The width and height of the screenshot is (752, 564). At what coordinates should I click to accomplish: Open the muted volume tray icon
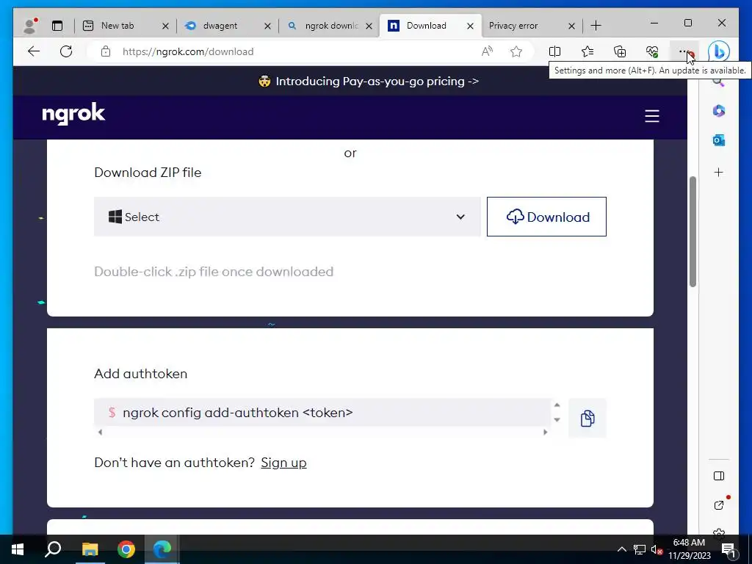[657, 549]
